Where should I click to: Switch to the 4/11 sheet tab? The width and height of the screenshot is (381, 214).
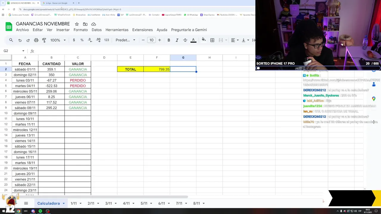(126, 203)
